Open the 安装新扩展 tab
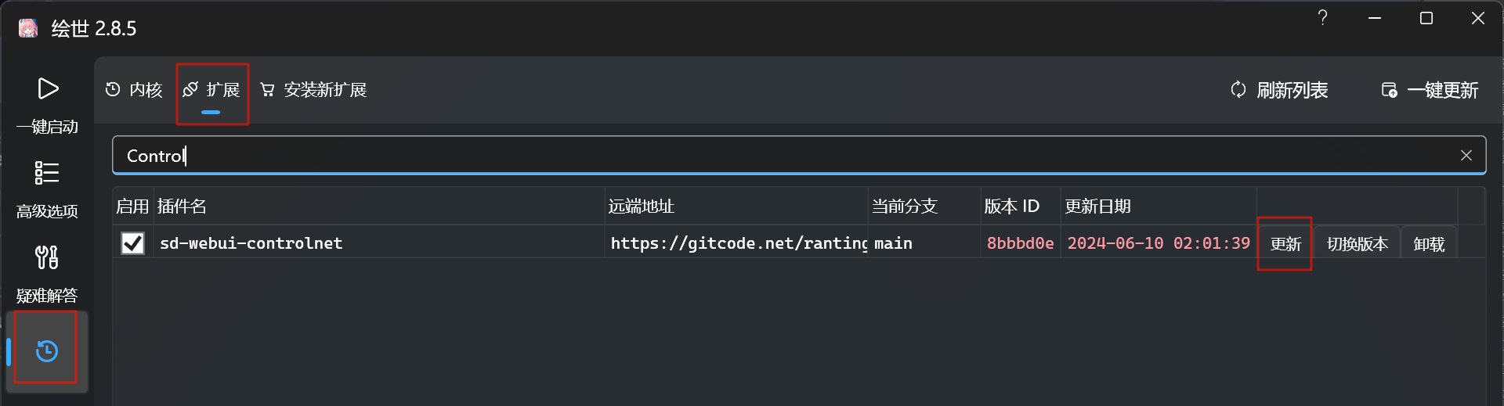This screenshot has height=406, width=1504. pos(313,90)
